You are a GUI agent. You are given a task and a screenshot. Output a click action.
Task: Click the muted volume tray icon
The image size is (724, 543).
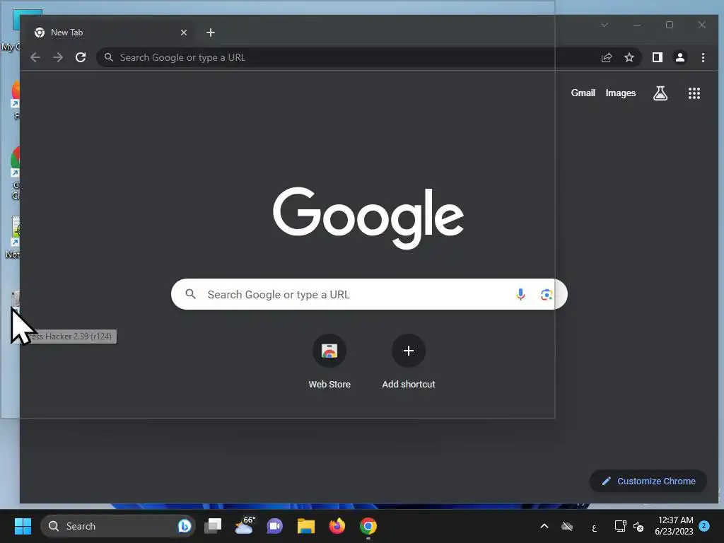(x=638, y=526)
